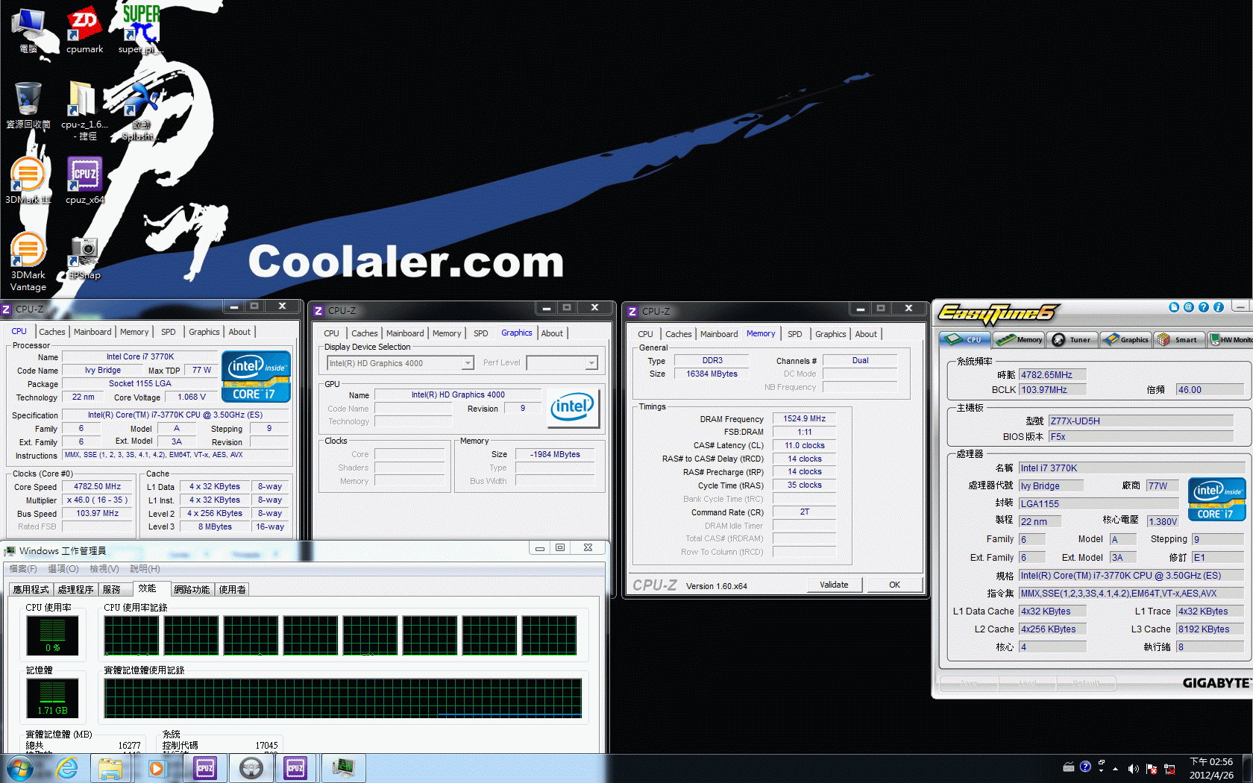This screenshot has width=1253, height=783.
Task: Open 檔案(F) menu in Task Manager
Action: coord(23,569)
